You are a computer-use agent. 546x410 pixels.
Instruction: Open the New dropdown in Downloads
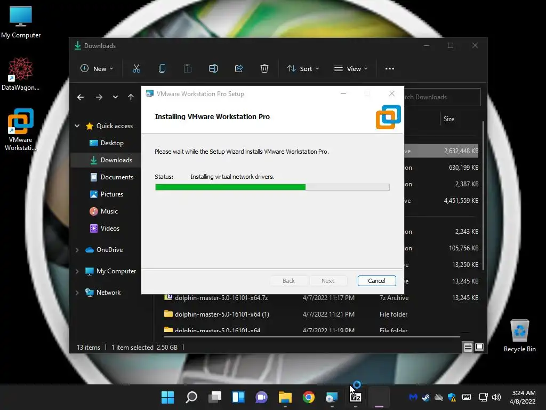coord(97,69)
